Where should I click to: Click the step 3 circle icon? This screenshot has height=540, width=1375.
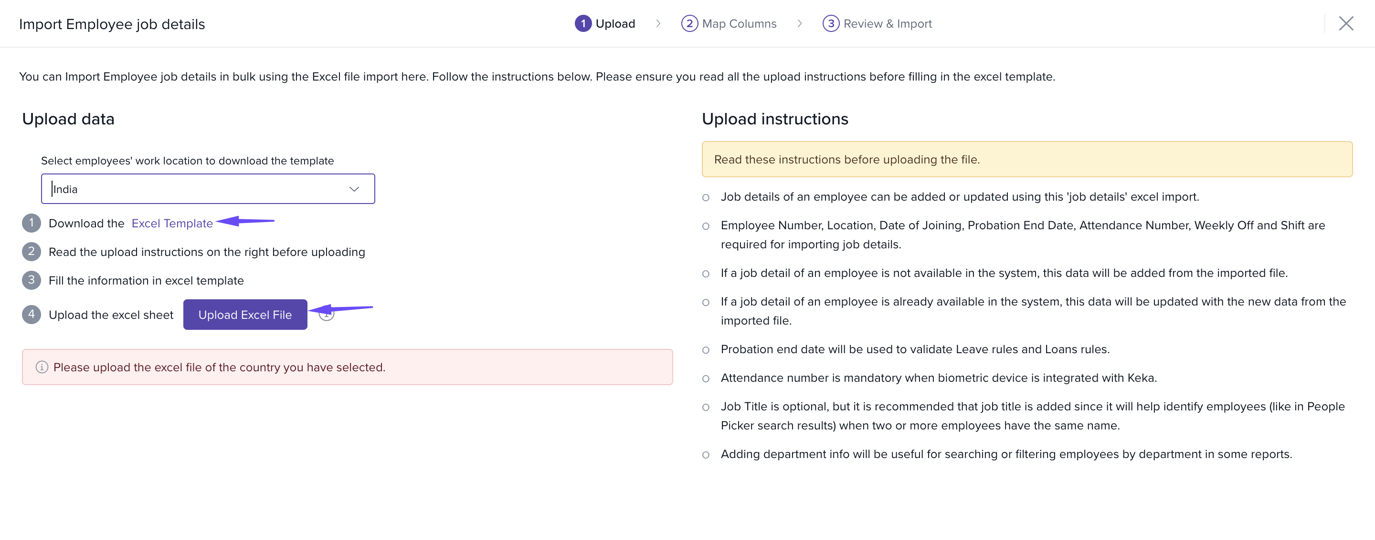coord(831,23)
